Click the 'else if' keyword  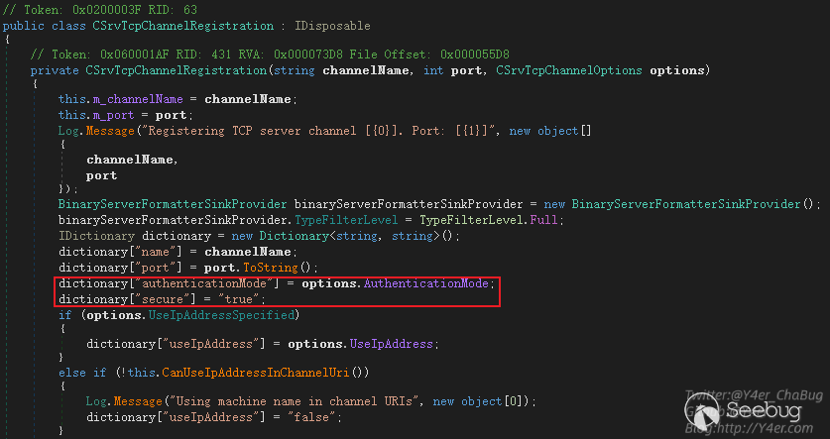coord(82,373)
